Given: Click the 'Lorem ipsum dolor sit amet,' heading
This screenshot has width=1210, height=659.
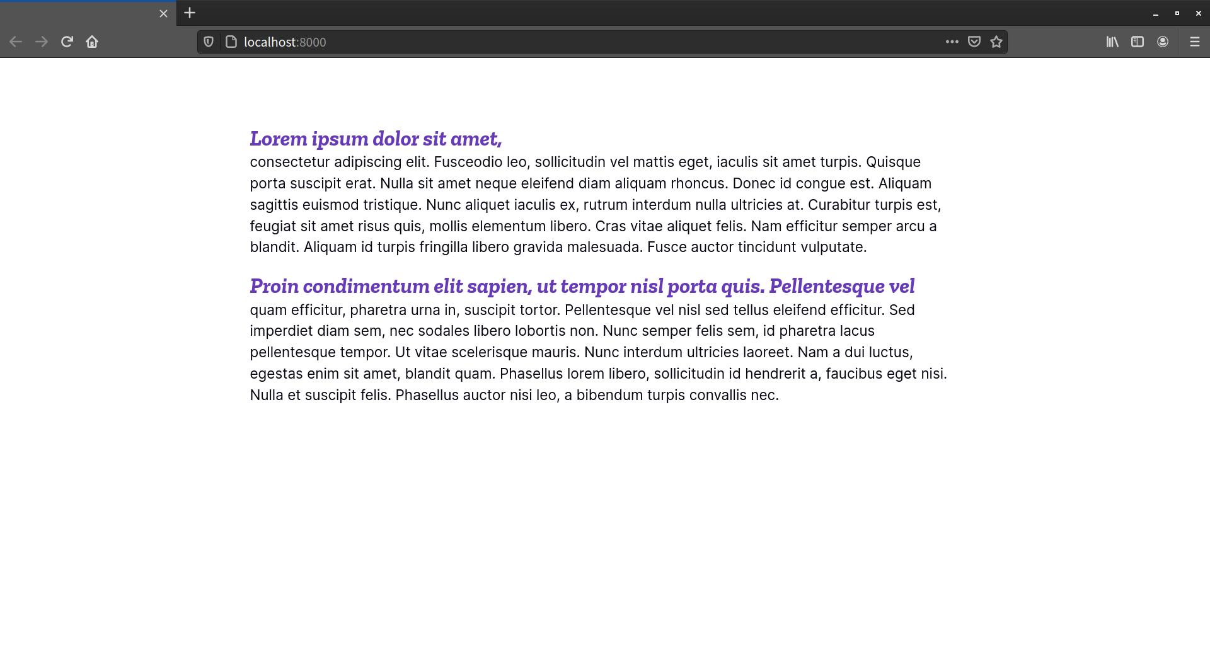Looking at the screenshot, I should 376,139.
